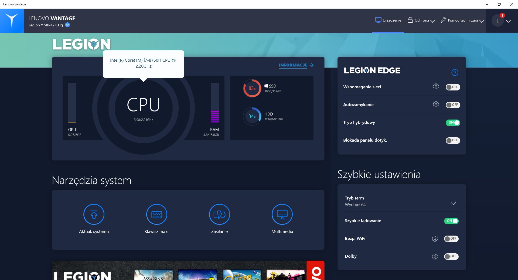Click the RAM usage bar

tap(215, 103)
